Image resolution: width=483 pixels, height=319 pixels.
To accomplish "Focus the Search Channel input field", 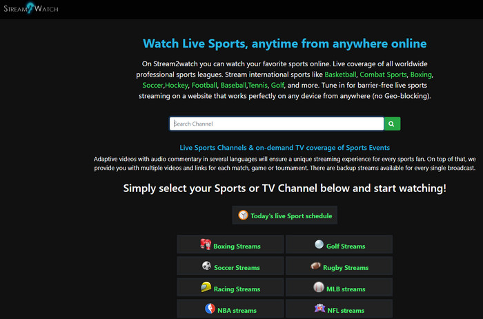I will (277, 124).
